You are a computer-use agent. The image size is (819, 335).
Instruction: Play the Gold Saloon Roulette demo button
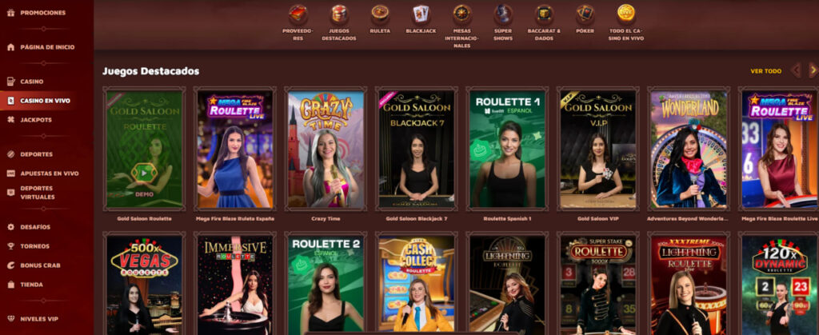(x=144, y=172)
